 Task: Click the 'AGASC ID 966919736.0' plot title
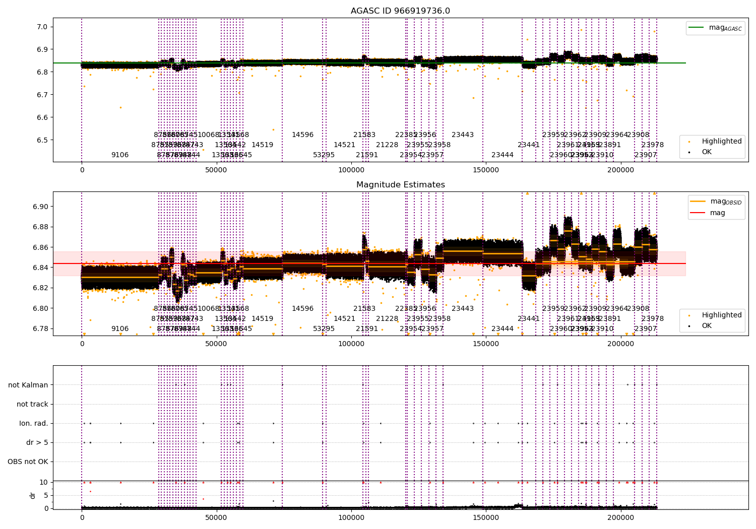[400, 11]
